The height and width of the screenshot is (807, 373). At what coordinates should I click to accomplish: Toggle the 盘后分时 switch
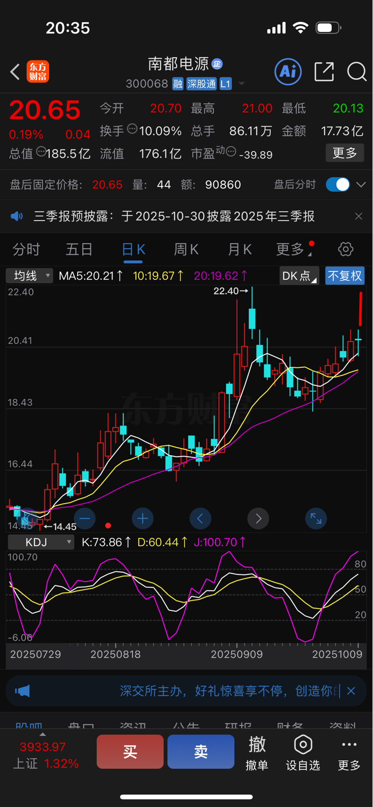(338, 185)
